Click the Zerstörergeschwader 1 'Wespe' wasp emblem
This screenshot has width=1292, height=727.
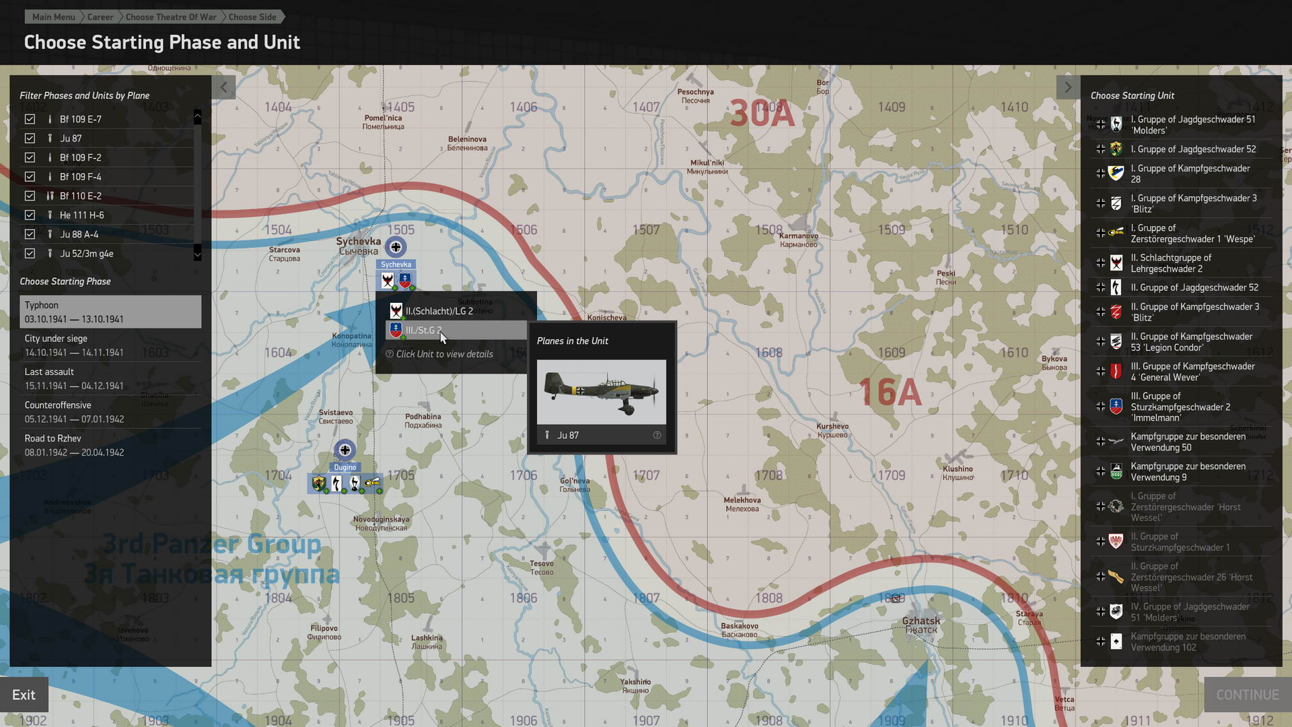pos(1116,233)
